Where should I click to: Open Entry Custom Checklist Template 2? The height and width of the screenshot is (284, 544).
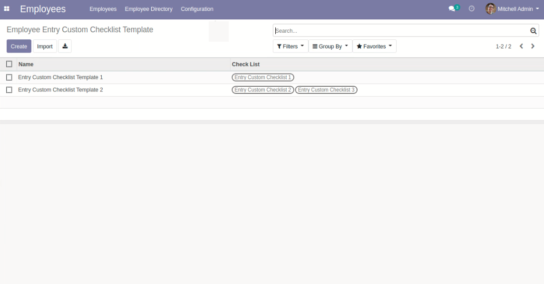pos(60,90)
